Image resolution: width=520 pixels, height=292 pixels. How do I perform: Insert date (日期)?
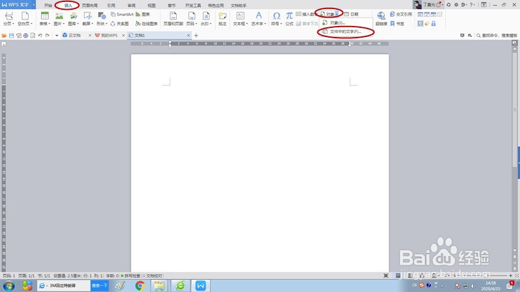point(351,14)
